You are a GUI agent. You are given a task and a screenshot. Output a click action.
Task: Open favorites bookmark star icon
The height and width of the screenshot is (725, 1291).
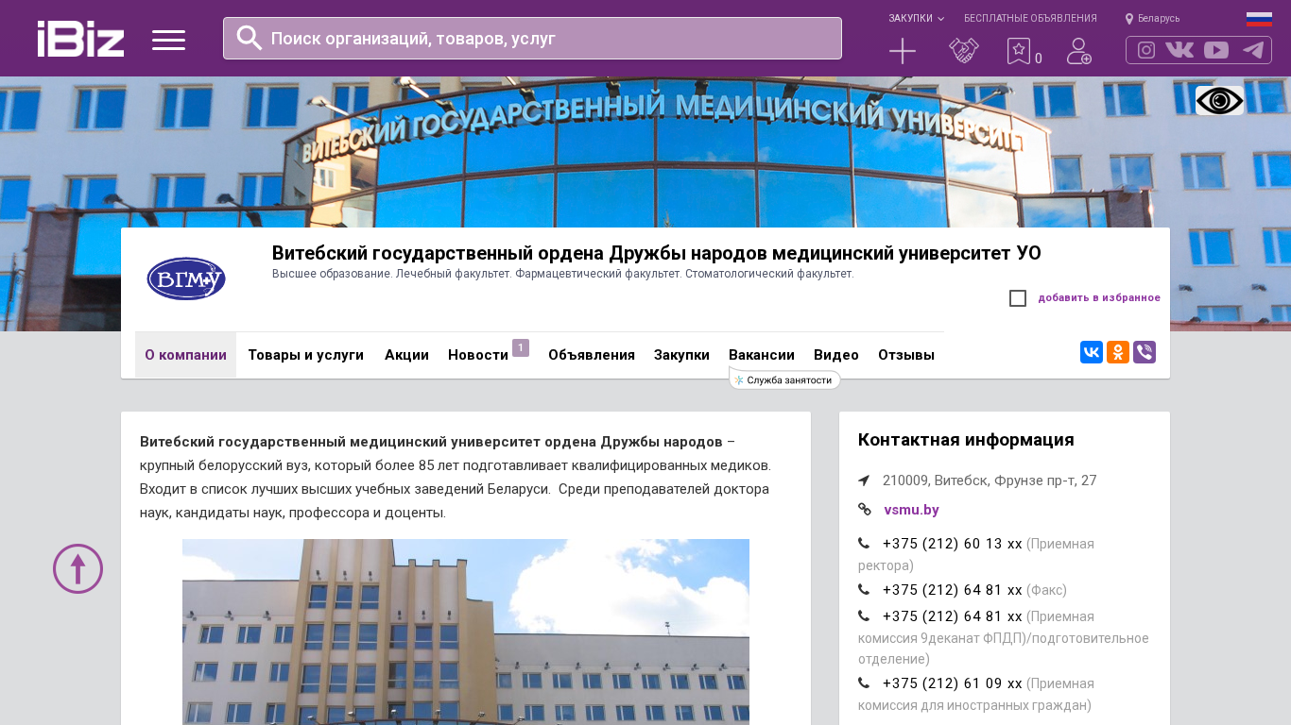tap(1019, 51)
